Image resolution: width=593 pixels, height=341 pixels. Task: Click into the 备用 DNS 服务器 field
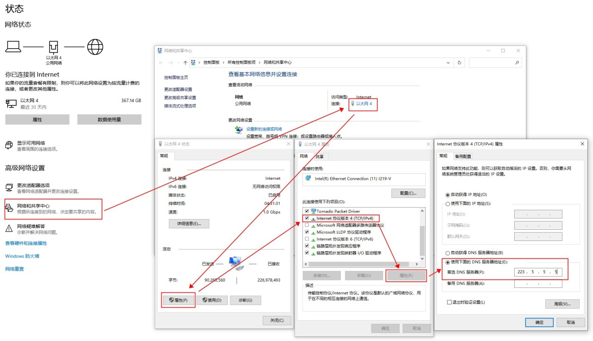click(538, 284)
